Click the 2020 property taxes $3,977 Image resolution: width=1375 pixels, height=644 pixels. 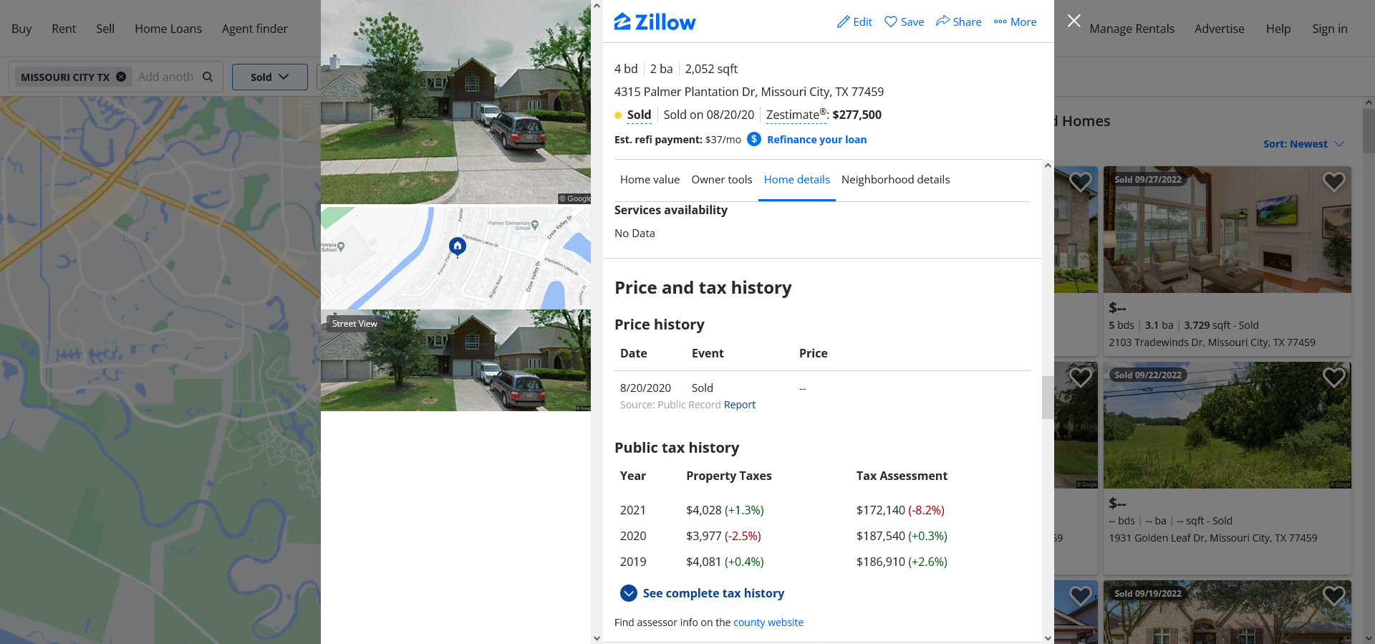coord(703,536)
